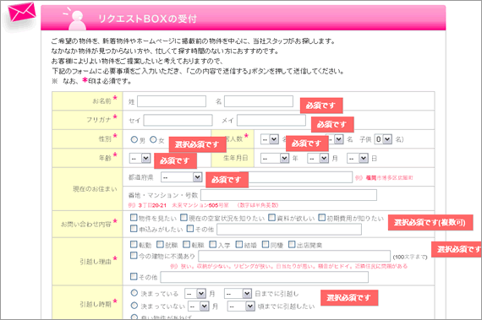Click the 生年月日 label
The height and width of the screenshot is (320, 482).
tap(236, 158)
